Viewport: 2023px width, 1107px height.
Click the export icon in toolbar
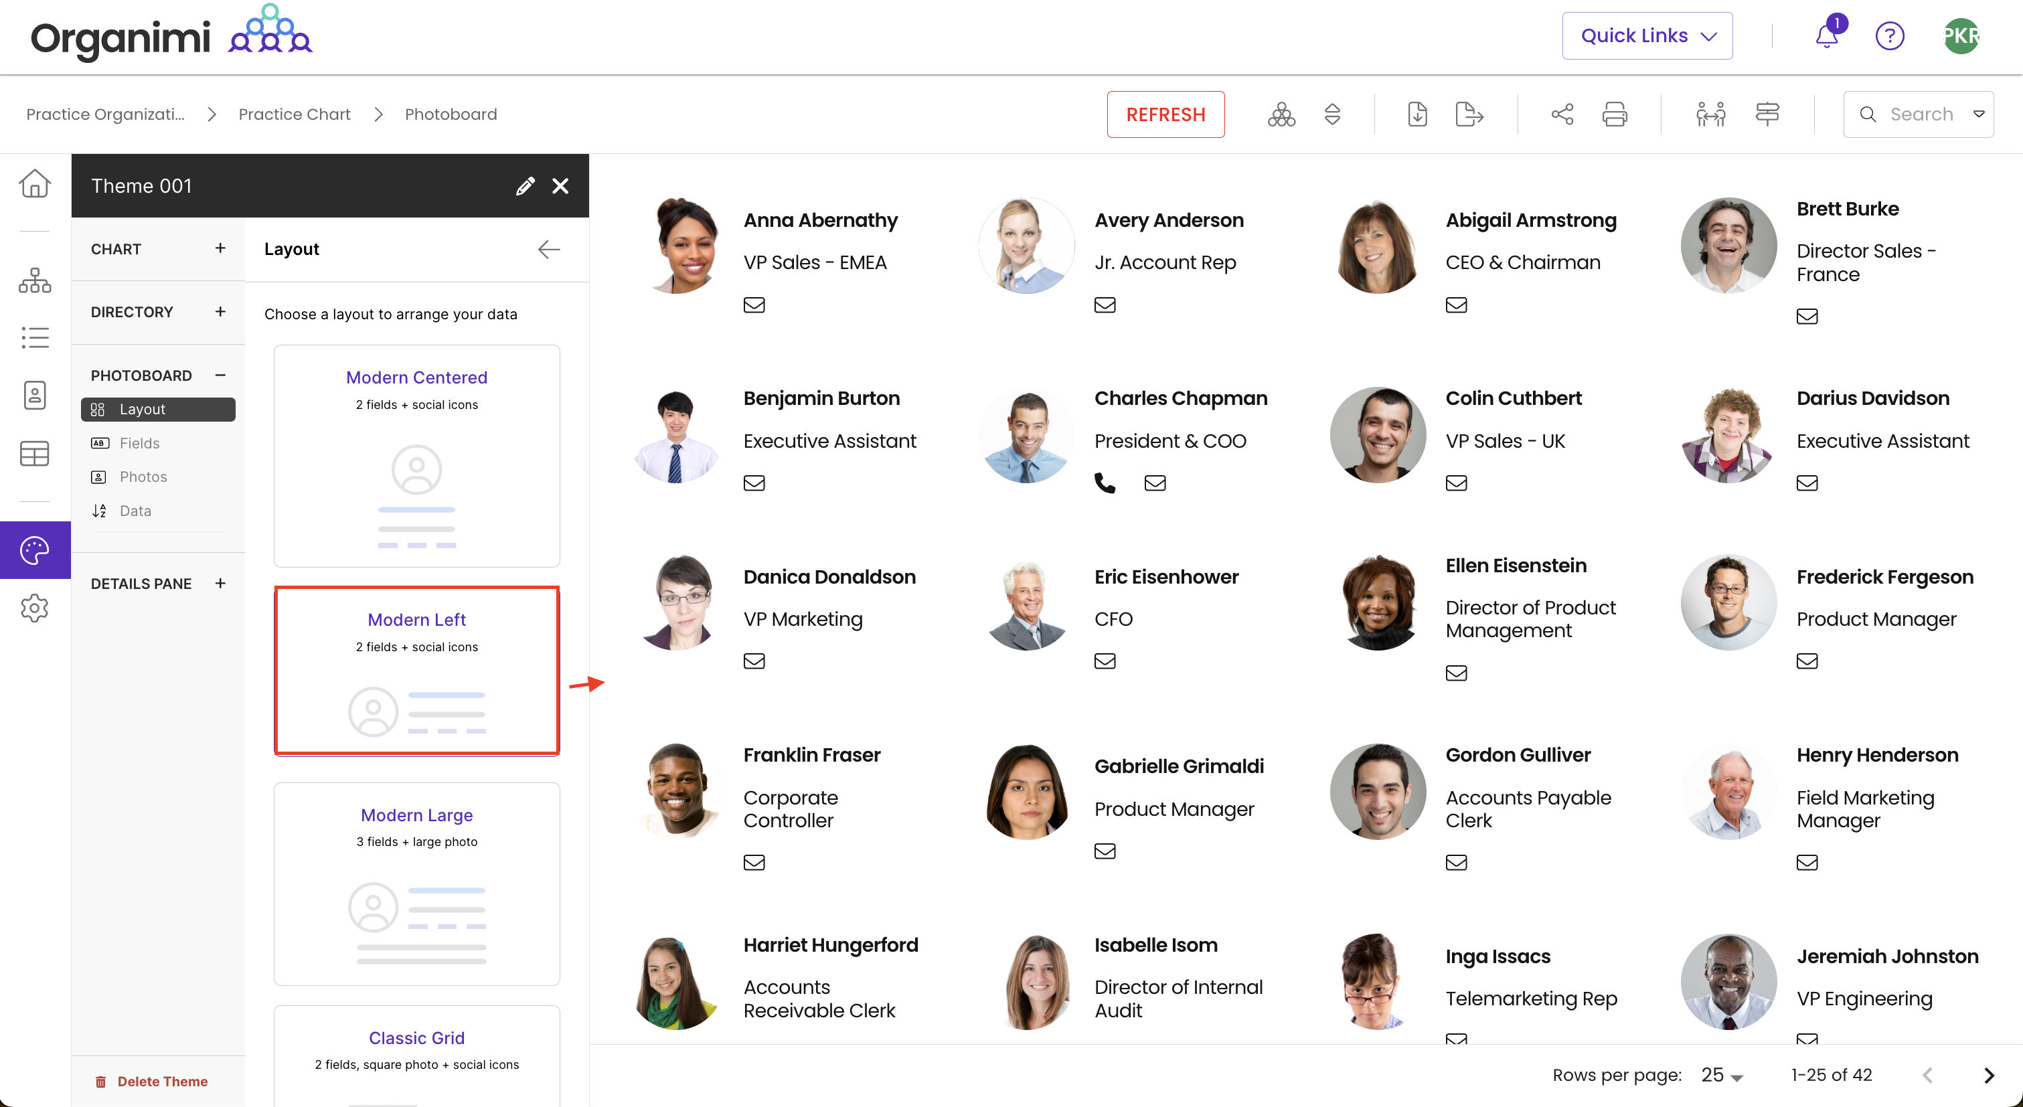coord(1469,114)
